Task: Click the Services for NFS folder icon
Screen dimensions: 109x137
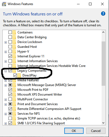Action: click(x=14, y=114)
